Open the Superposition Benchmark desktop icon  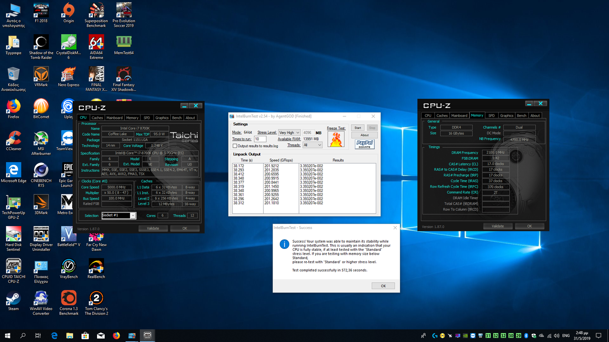click(96, 15)
